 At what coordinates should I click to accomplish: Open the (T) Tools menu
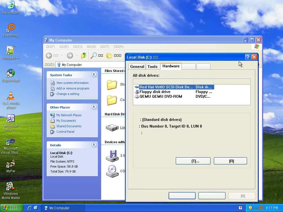tap(105, 47)
